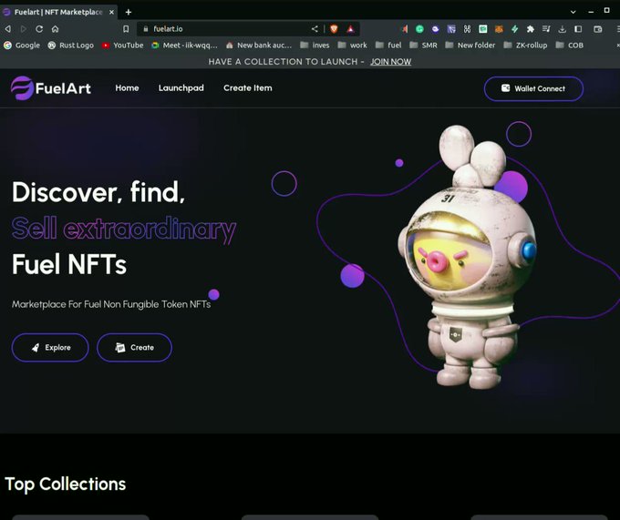Image resolution: width=620 pixels, height=520 pixels.
Task: Click the green square extension icon
Action: tap(483, 29)
